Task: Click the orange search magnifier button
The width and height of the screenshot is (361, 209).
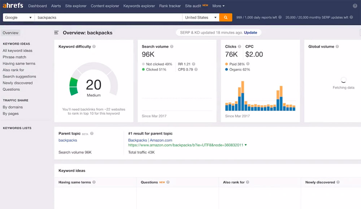Action: click(x=226, y=17)
